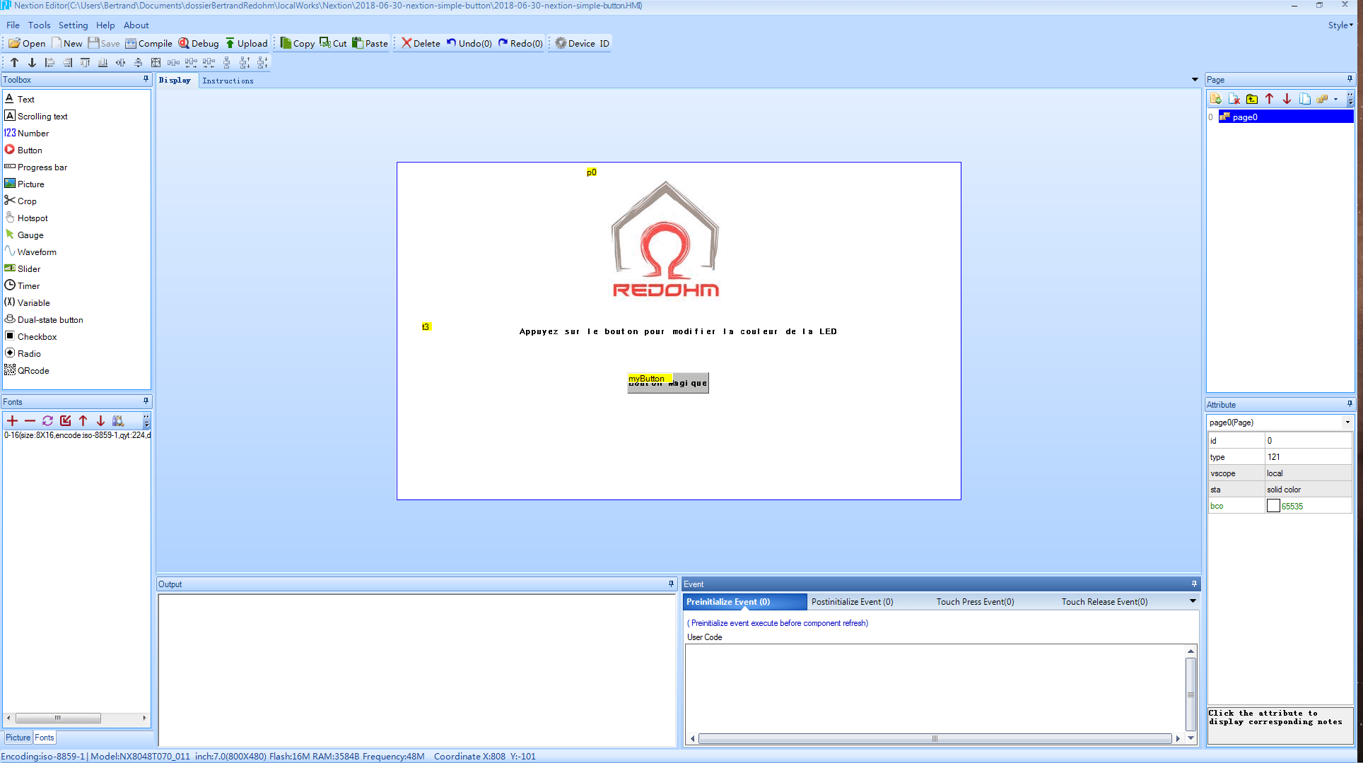Add Slider component from Toolbox

(23, 268)
